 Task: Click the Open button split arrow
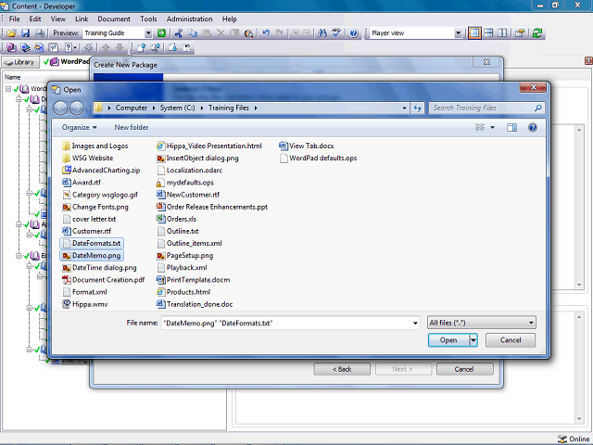click(x=473, y=340)
